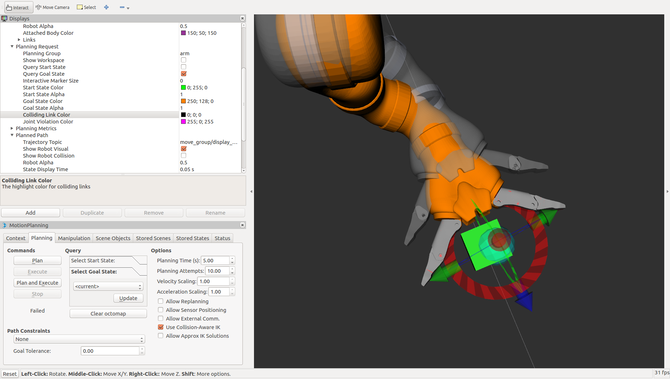Activate the Move Camera tool
This screenshot has height=379, width=670.
(52, 7)
